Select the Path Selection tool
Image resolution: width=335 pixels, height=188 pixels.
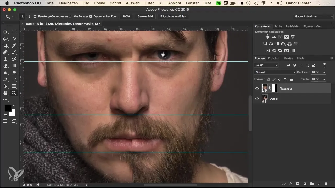pyautogui.click(x=5, y=86)
